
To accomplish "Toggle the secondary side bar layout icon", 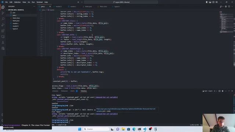I will (213, 2).
